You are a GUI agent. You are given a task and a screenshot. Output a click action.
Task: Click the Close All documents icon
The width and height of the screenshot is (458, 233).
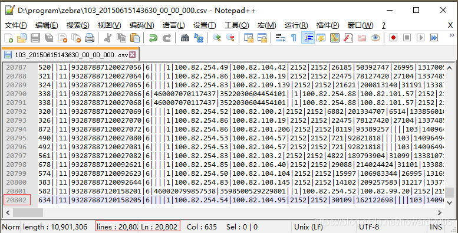76,38
